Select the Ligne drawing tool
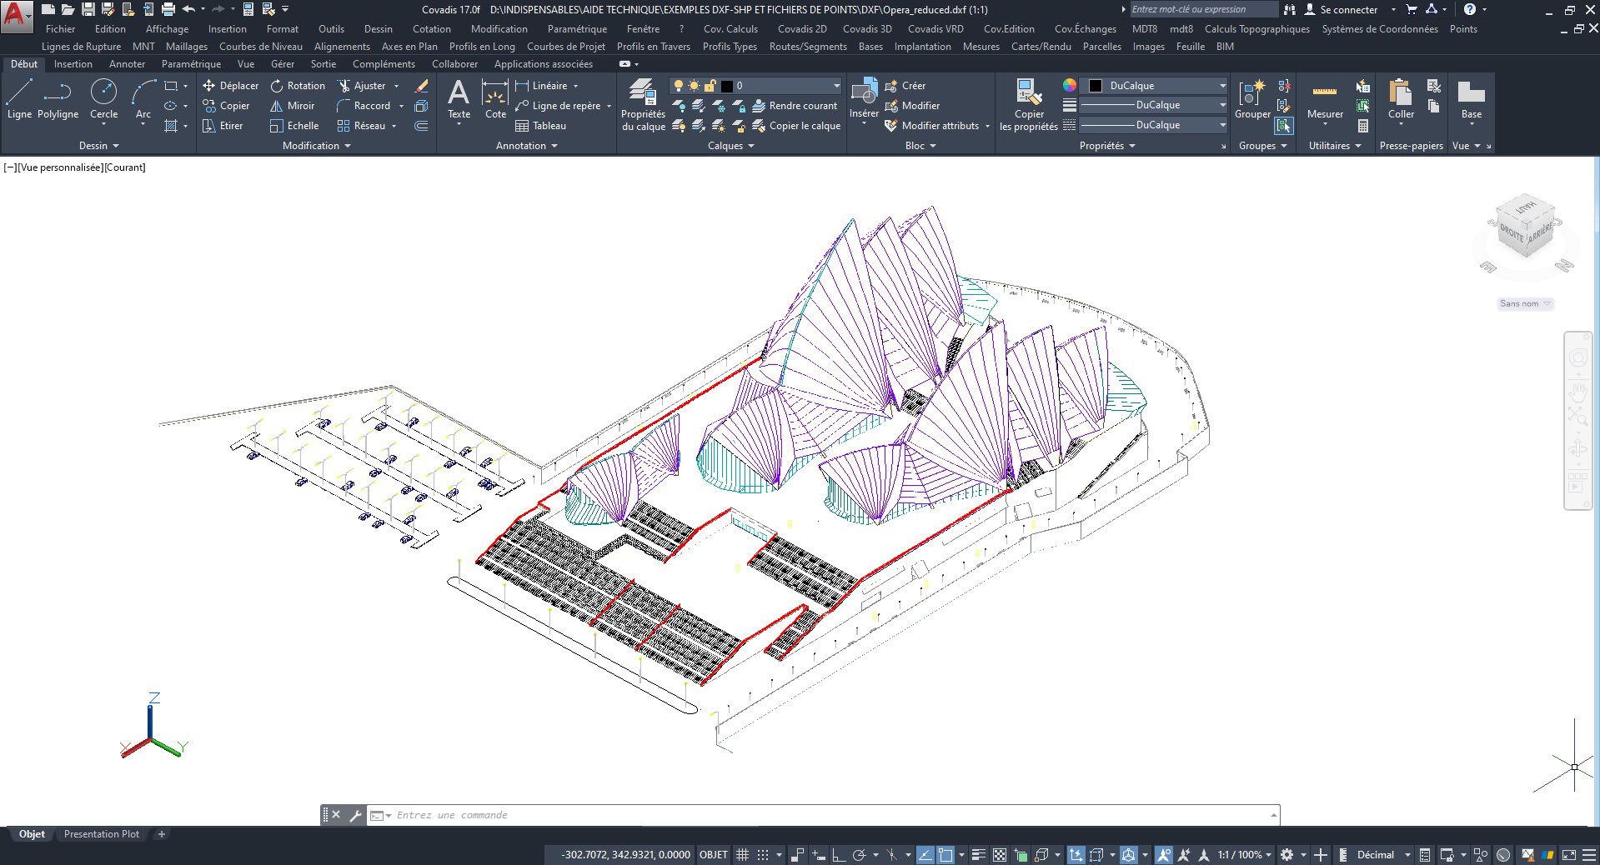The height and width of the screenshot is (865, 1600). tap(19, 100)
